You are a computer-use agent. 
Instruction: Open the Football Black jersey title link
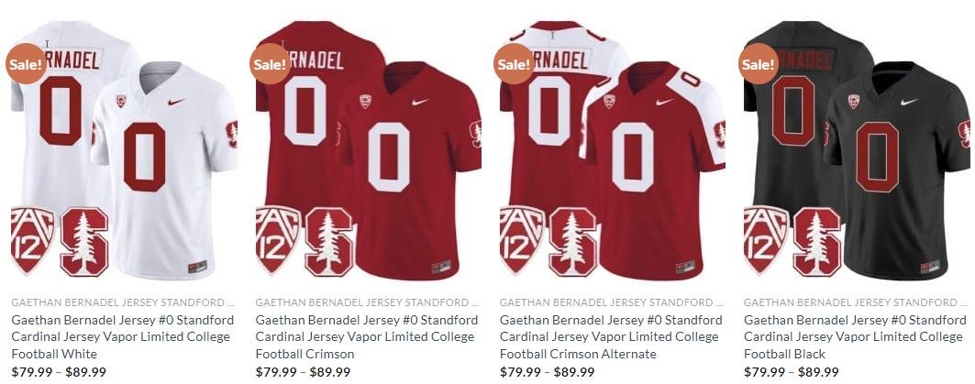[x=855, y=336]
